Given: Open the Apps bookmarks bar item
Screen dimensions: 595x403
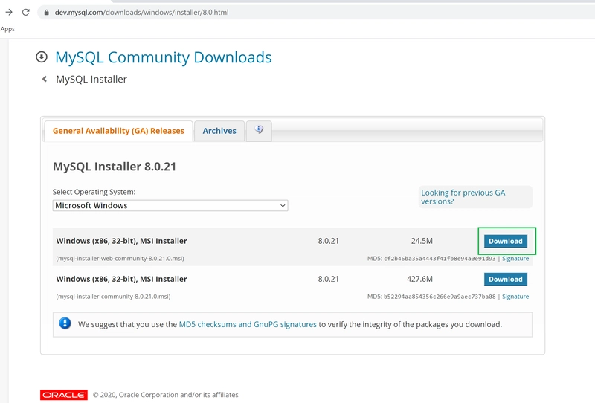Looking at the screenshot, I should tap(7, 29).
